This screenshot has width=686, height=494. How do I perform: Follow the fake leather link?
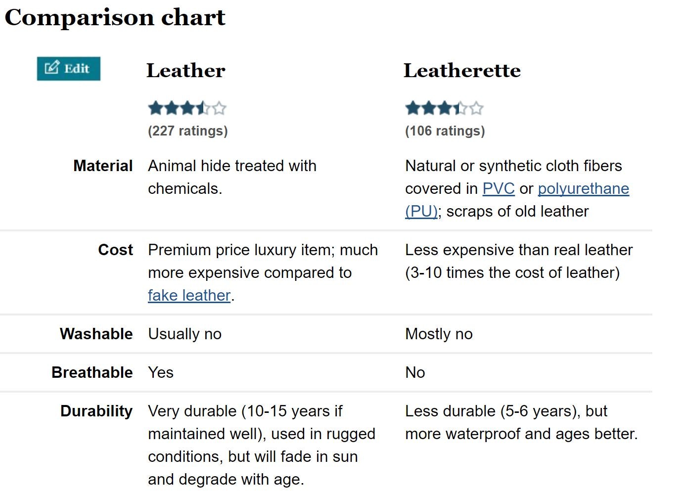tap(189, 296)
